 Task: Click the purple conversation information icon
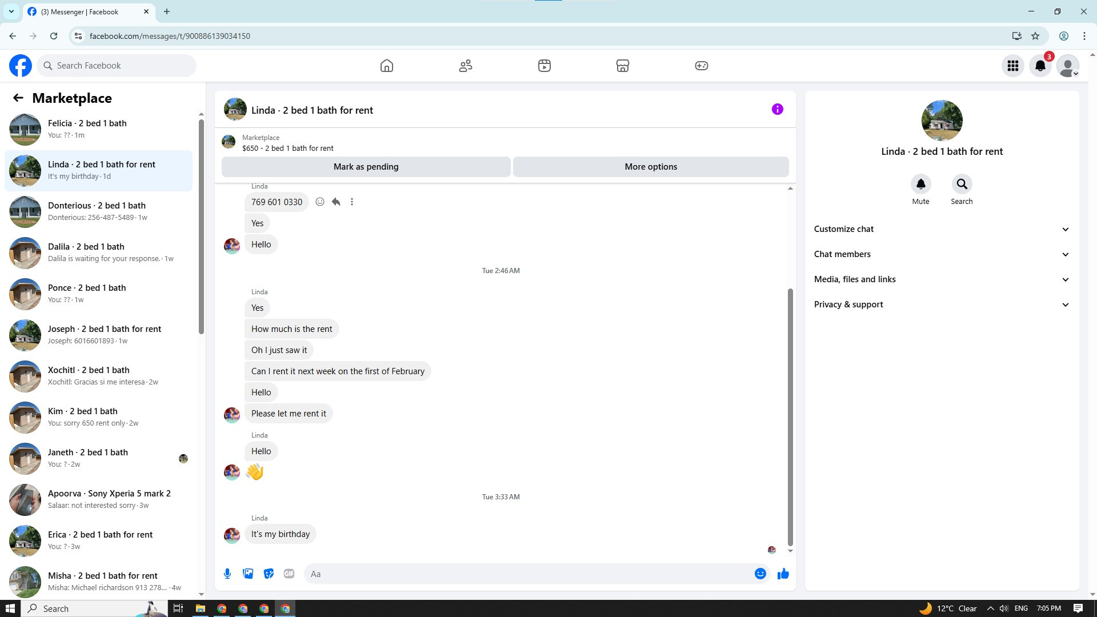pos(777,109)
